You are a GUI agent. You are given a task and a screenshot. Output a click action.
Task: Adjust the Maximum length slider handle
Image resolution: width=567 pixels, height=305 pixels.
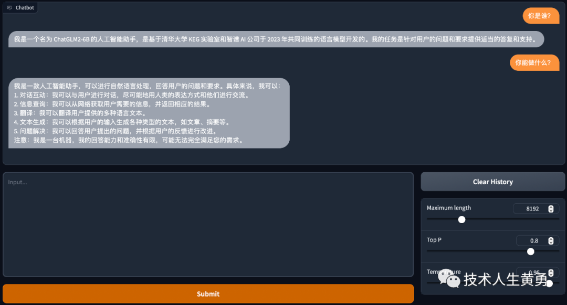coord(462,219)
